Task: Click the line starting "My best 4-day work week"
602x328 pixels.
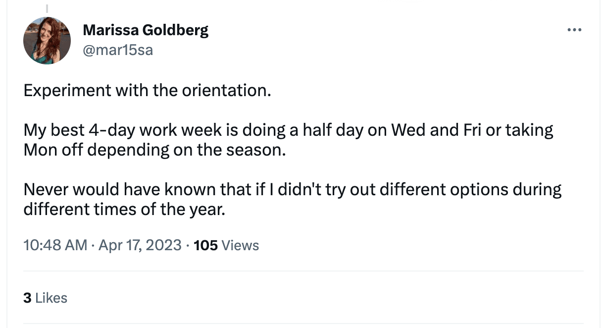Action: coord(288,130)
